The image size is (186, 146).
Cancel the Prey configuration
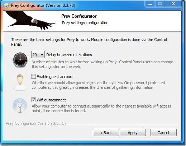point(163,133)
